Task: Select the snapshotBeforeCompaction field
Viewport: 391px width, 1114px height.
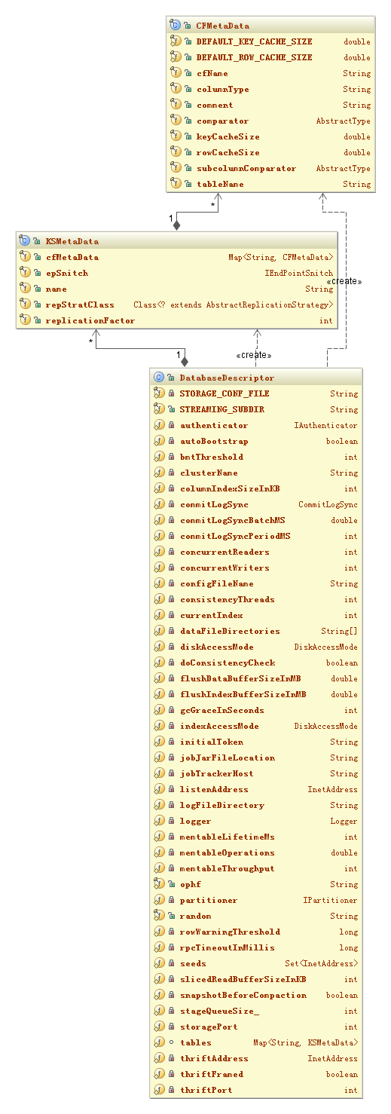Action: 256,995
